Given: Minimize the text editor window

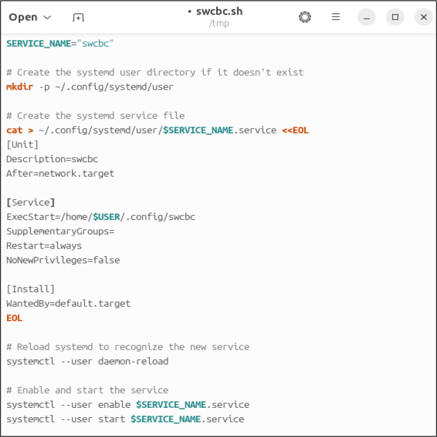Looking at the screenshot, I should point(367,18).
